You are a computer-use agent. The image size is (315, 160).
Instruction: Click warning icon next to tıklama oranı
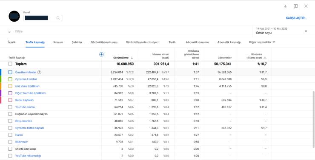(265, 58)
